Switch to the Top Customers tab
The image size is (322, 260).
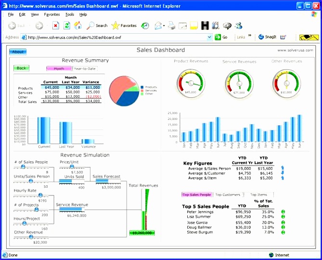228,195
